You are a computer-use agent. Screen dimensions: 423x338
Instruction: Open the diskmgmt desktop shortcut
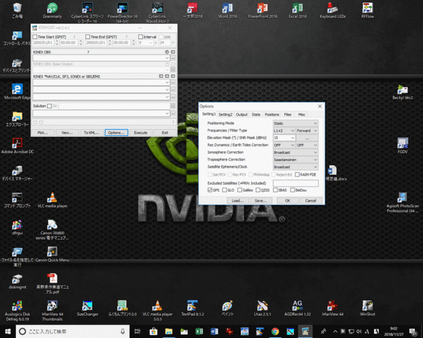coord(17,281)
